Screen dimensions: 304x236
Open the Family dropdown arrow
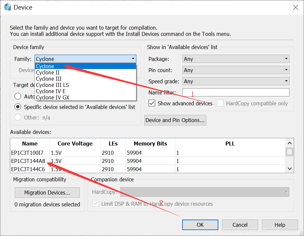tap(133, 59)
